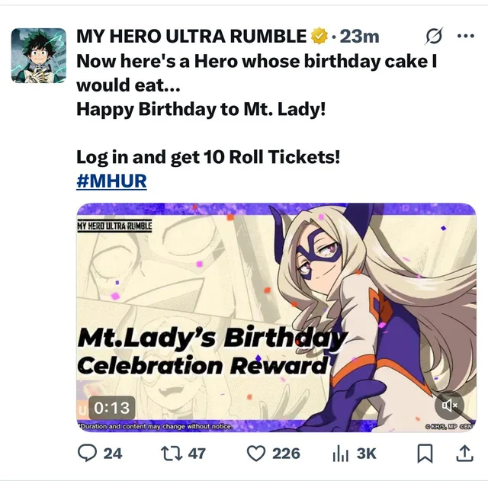Click the 24 replies count
This screenshot has width=488, height=481.
coord(113,454)
